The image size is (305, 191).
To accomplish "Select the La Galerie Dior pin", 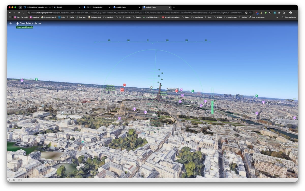I will pyautogui.click(x=257, y=113).
